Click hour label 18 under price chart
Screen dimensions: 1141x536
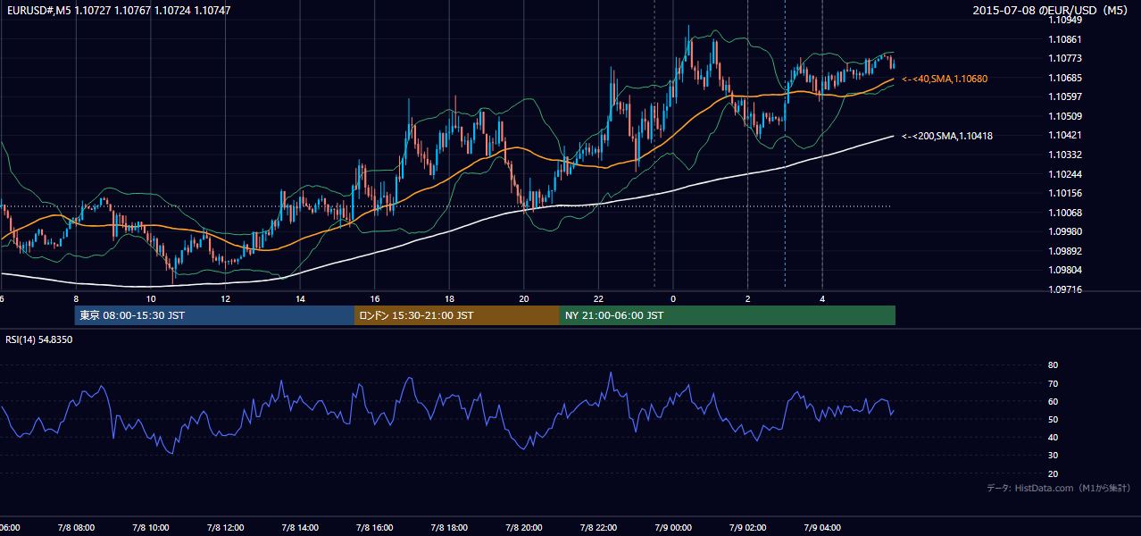[x=449, y=299]
